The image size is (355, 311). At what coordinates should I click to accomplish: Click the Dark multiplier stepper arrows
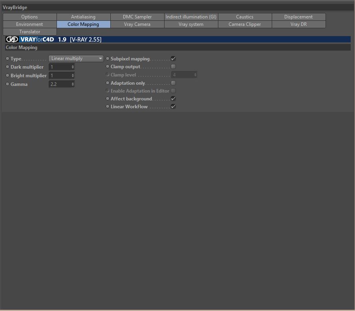[73, 67]
